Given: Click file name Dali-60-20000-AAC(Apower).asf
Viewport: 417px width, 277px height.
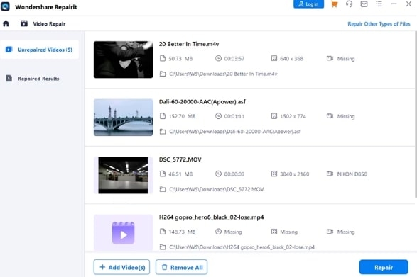Looking at the screenshot, I should 202,102.
